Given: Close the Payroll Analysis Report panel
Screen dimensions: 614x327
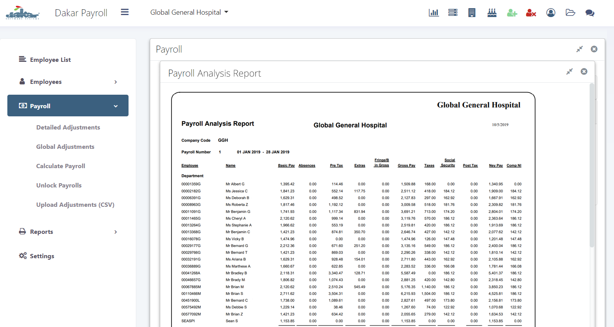Looking at the screenshot, I should click(x=584, y=72).
